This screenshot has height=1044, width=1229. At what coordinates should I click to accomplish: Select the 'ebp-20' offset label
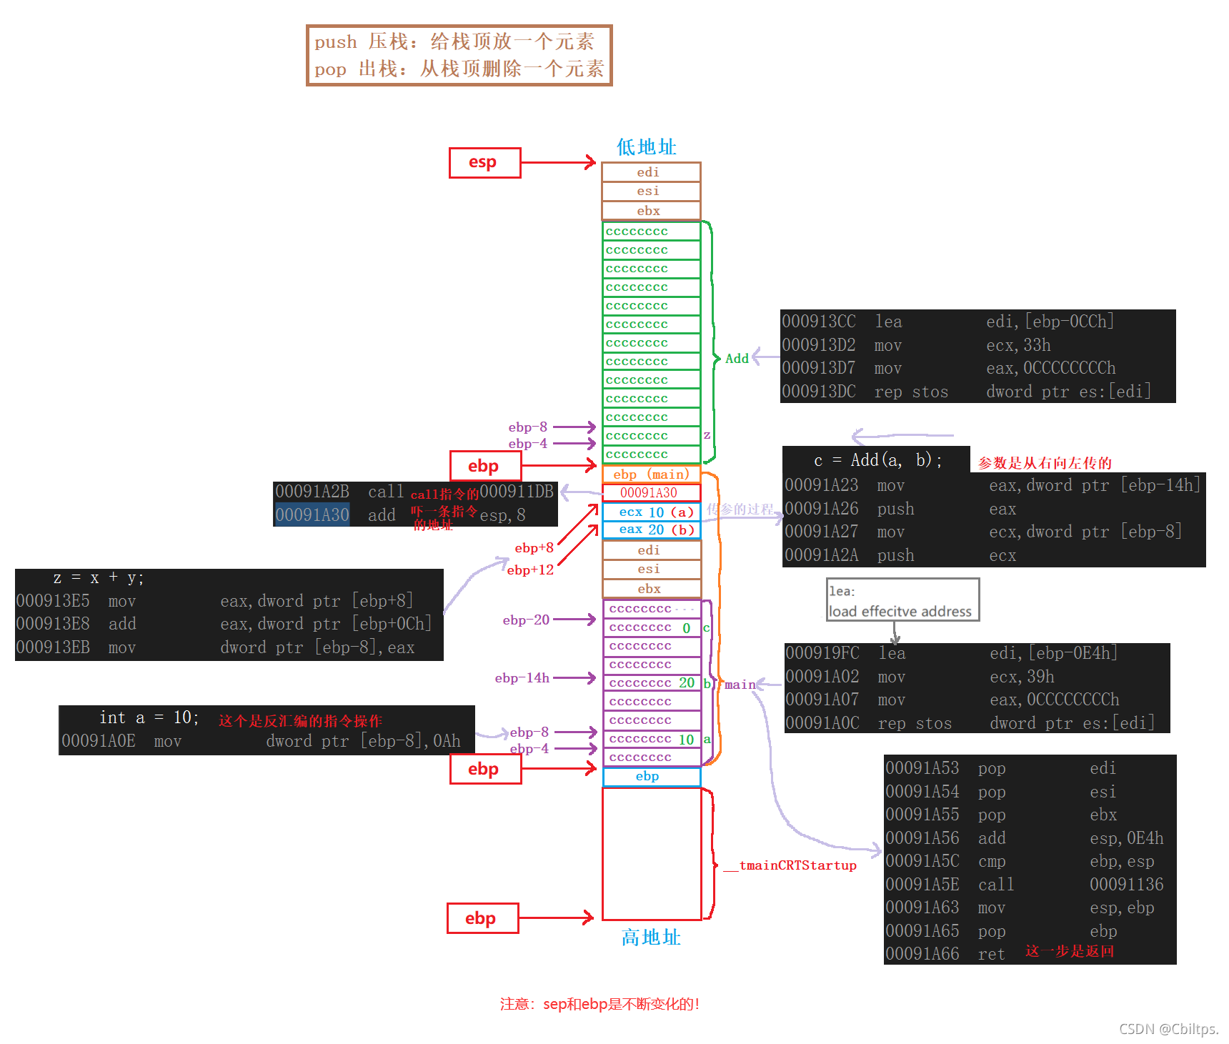[x=526, y=620]
